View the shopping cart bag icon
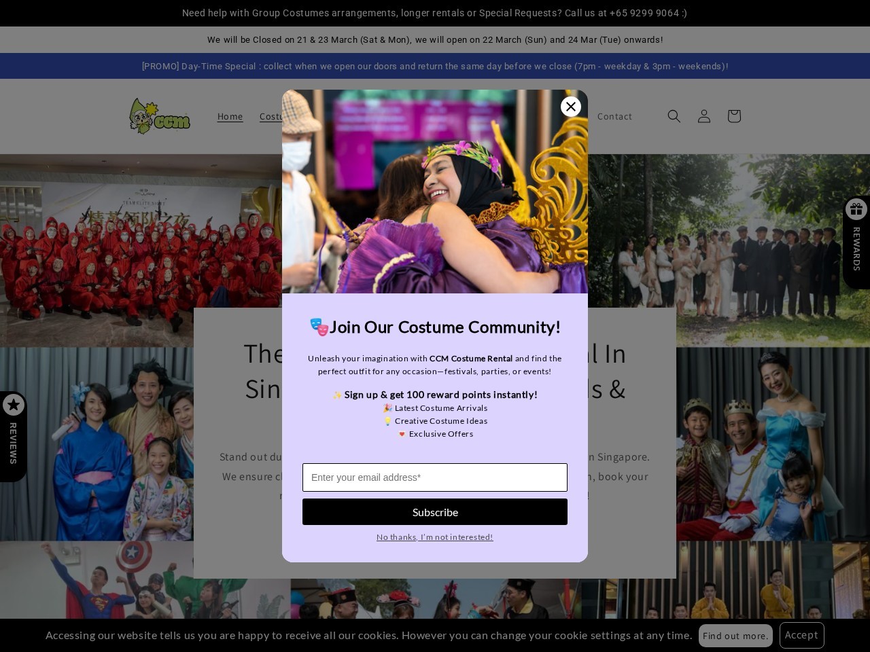Screen dimensions: 870x652 point(733,116)
